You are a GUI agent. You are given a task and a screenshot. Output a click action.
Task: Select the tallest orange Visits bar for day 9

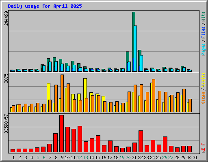tap(62, 93)
